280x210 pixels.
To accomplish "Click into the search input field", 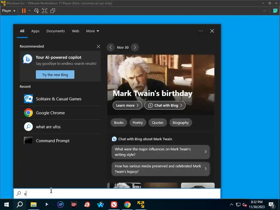I will click(117, 194).
